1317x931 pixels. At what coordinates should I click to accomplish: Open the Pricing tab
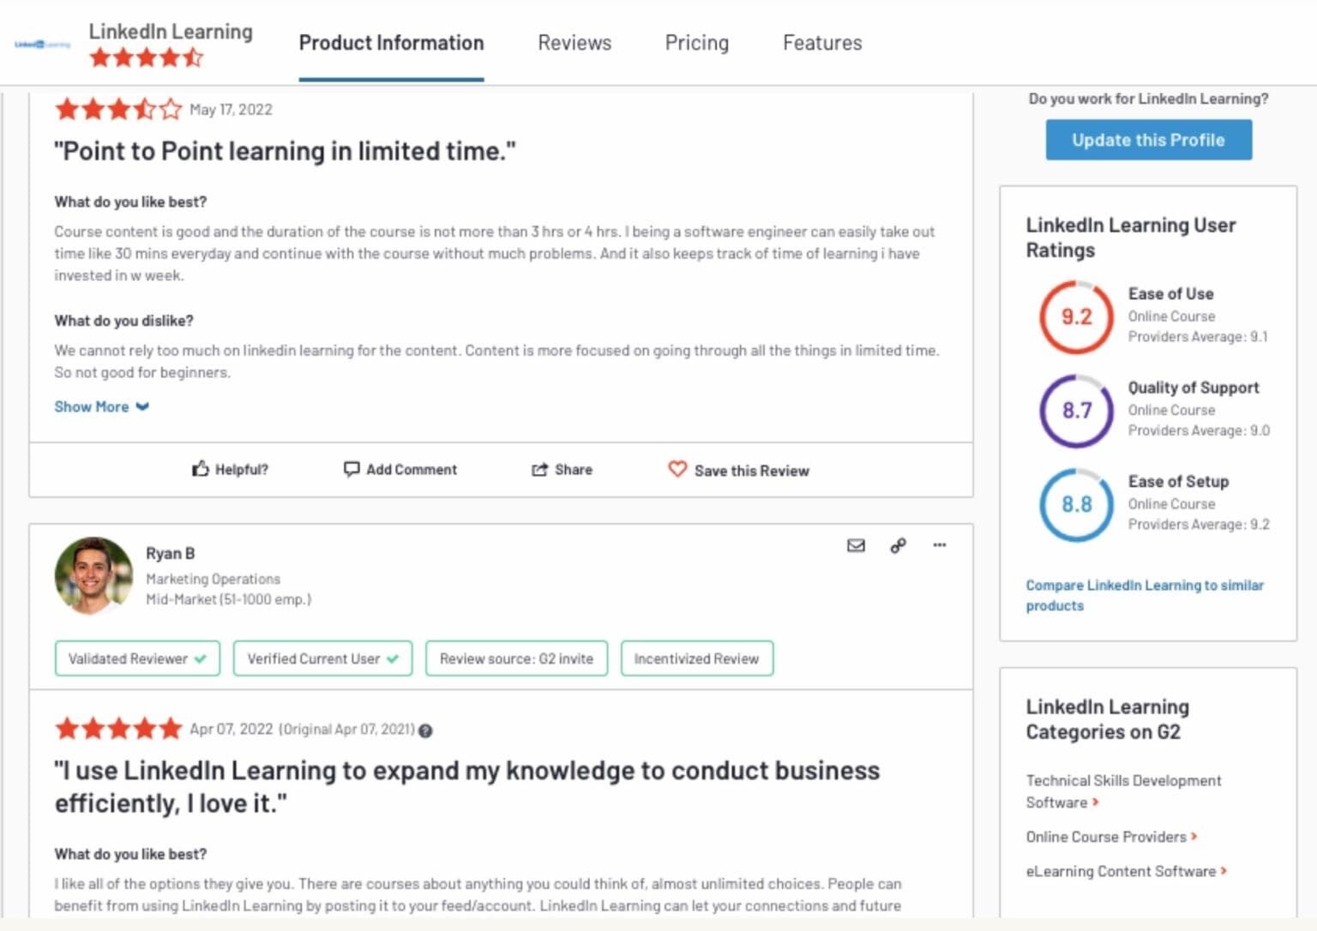(696, 43)
